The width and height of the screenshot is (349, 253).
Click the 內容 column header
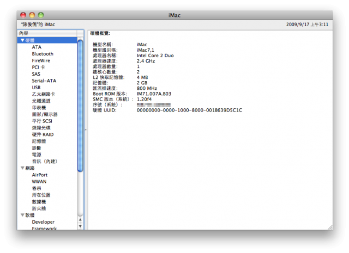[47, 33]
